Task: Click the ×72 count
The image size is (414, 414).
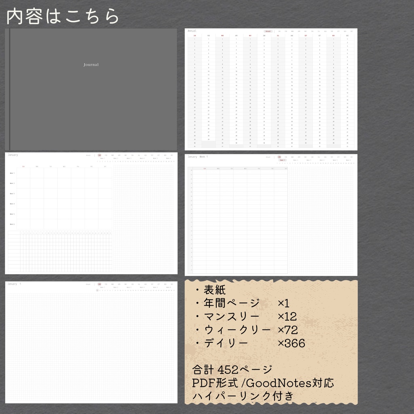Action: pos(288,330)
